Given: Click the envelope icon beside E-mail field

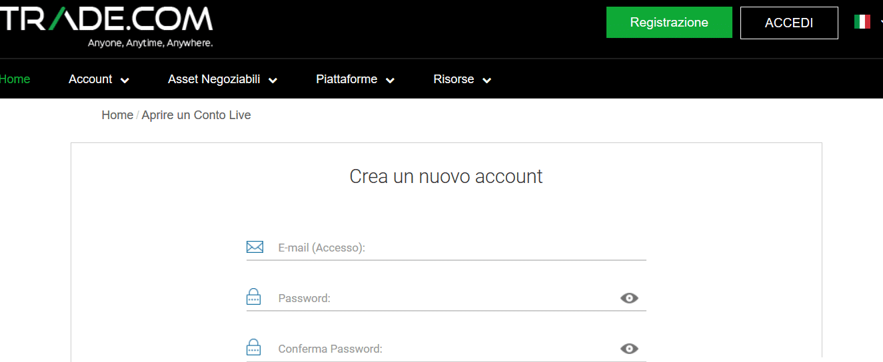Looking at the screenshot, I should click(x=255, y=248).
